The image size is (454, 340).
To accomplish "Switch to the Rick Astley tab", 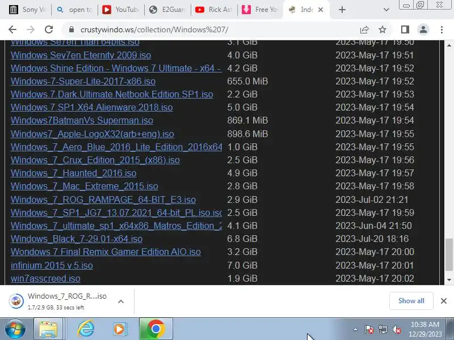I will (x=214, y=10).
